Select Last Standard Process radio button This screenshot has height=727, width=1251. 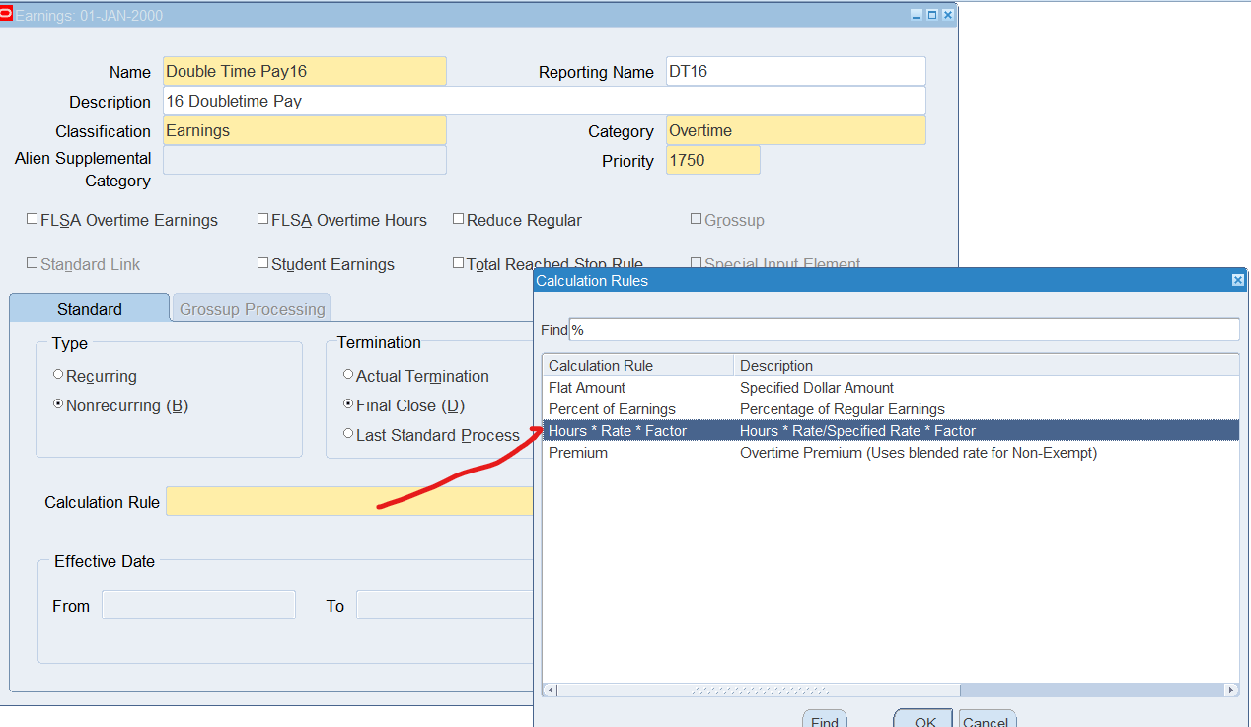tap(348, 435)
